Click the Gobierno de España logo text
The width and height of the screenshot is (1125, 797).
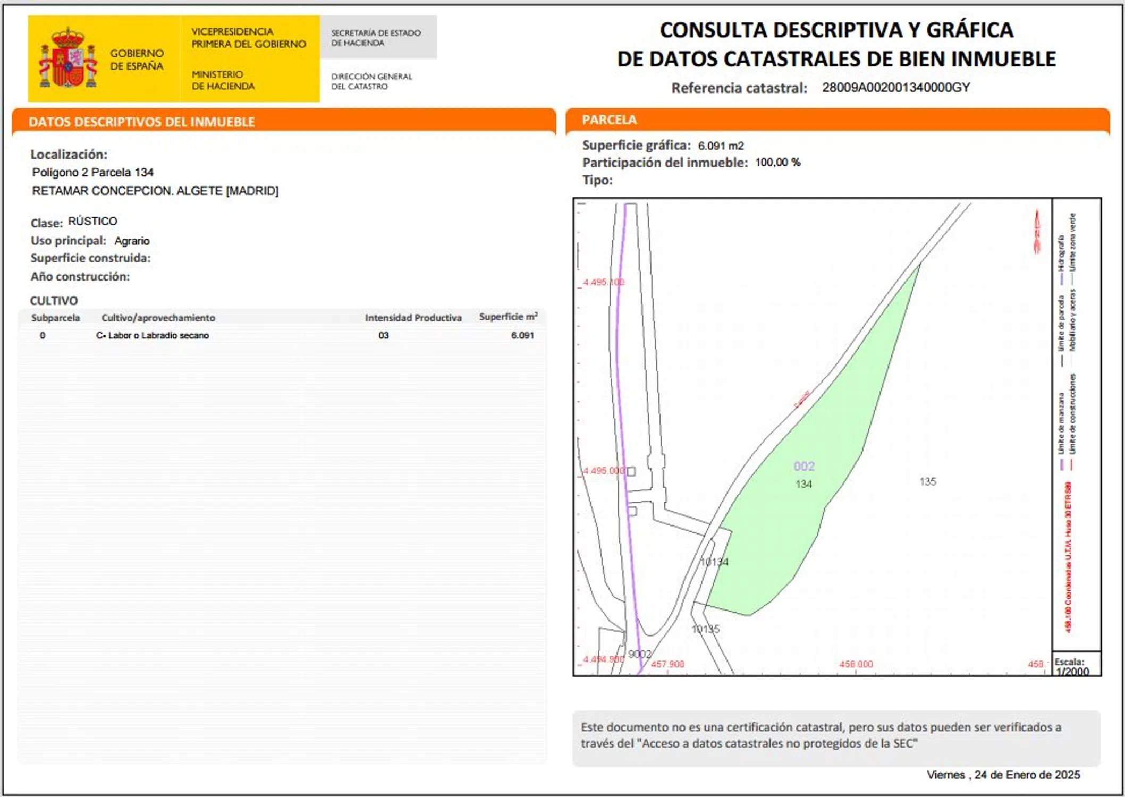click(x=137, y=60)
